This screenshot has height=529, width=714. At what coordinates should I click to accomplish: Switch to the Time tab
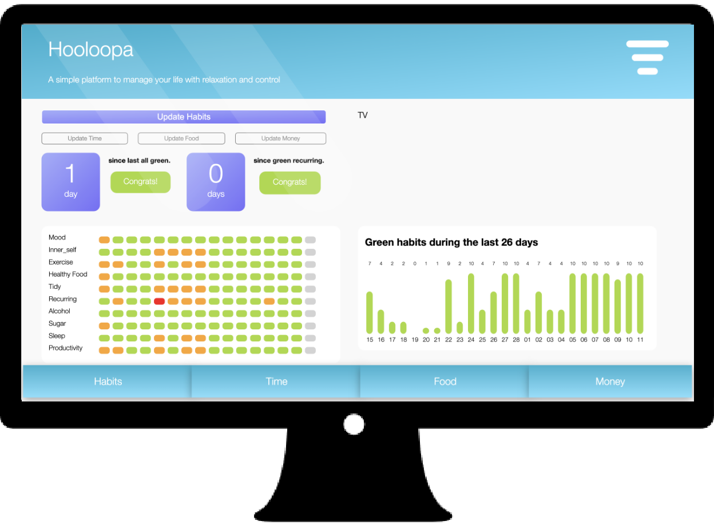click(x=276, y=381)
